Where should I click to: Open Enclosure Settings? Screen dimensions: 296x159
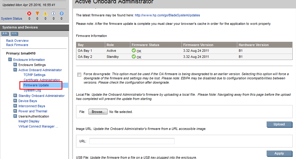[32, 65]
